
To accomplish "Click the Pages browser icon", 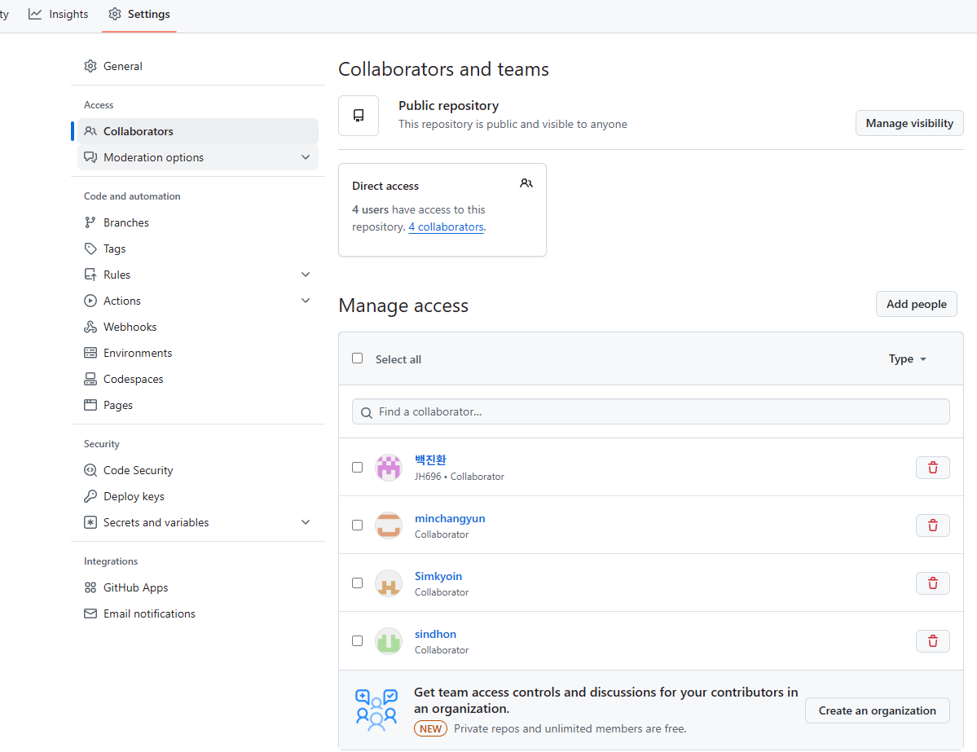I will click(x=90, y=405).
